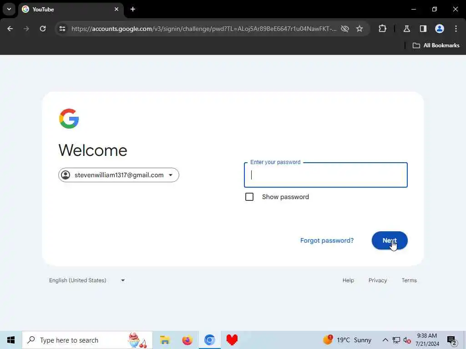This screenshot has width=466, height=349.
Task: Enable the Show password checkbox
Action: point(249,197)
